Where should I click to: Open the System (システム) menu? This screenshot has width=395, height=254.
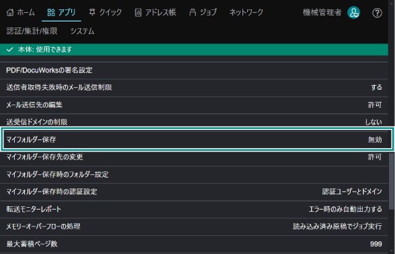pyautogui.click(x=82, y=31)
